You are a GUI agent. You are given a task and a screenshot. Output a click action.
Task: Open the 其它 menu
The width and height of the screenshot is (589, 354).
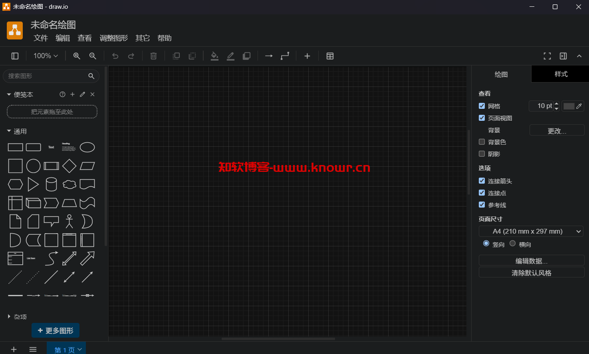point(143,38)
